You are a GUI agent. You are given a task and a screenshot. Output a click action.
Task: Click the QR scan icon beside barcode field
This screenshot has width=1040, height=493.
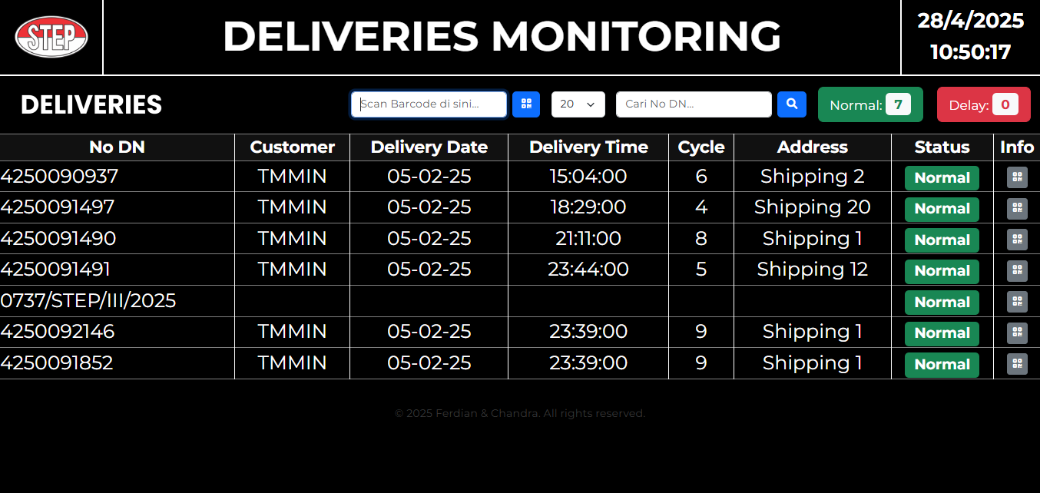click(x=525, y=104)
